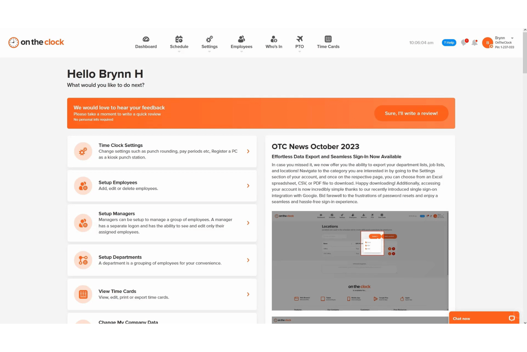The image size is (527, 352).
Task: Open the Settings gears icon
Action: pyautogui.click(x=209, y=39)
